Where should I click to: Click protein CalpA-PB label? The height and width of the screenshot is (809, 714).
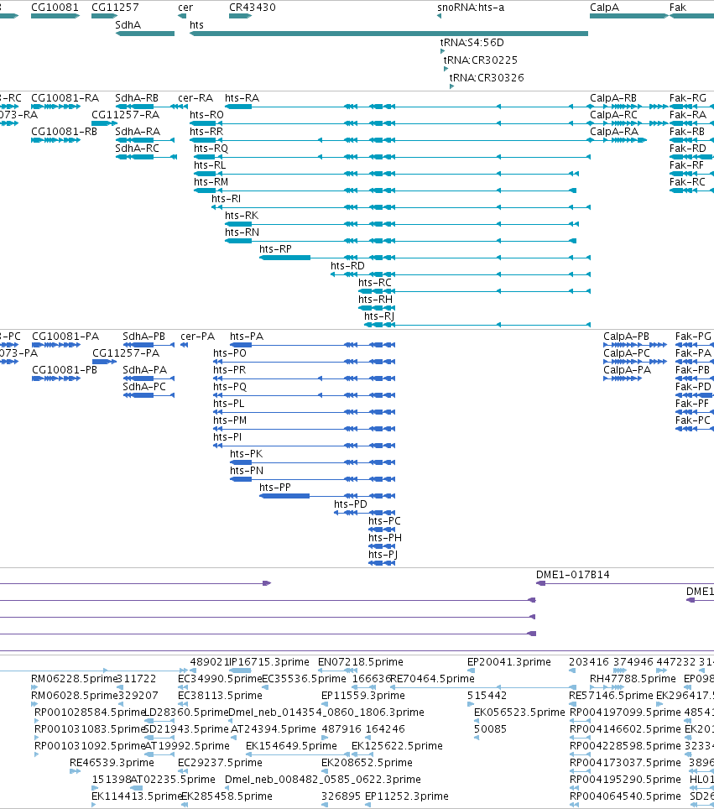point(626,337)
